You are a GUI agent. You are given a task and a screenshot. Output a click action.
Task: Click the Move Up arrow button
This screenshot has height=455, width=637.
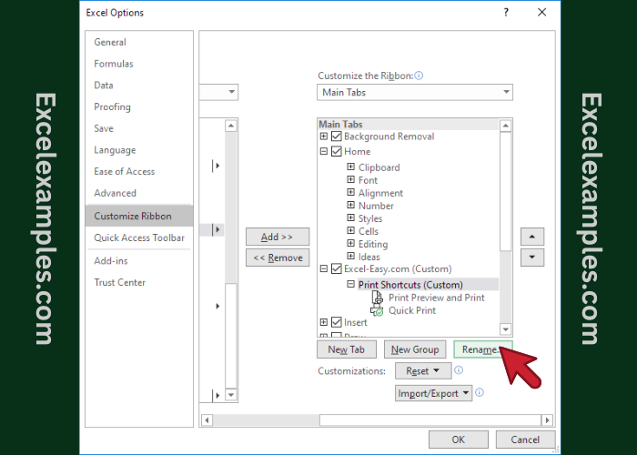click(x=532, y=236)
